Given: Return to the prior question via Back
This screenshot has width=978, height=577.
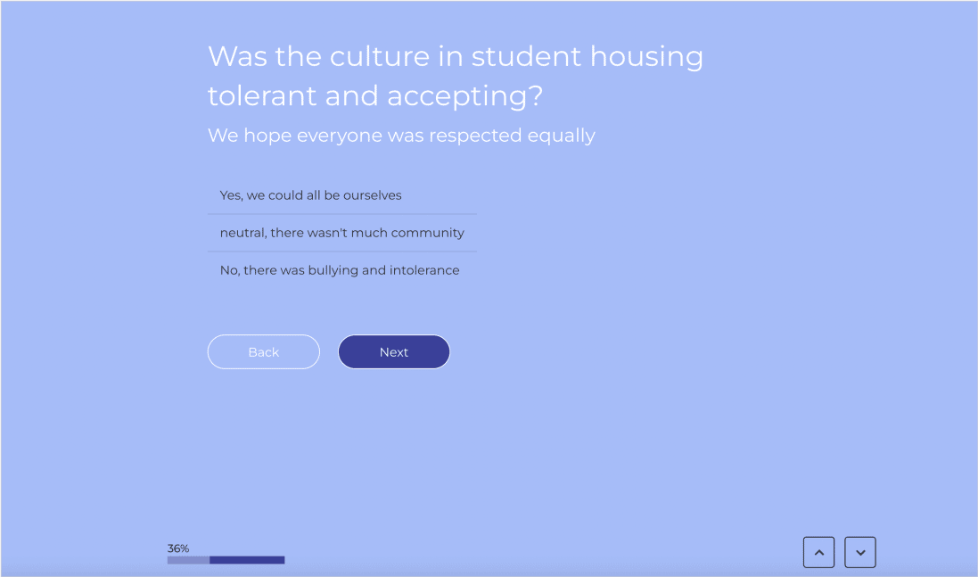Looking at the screenshot, I should click(x=264, y=352).
